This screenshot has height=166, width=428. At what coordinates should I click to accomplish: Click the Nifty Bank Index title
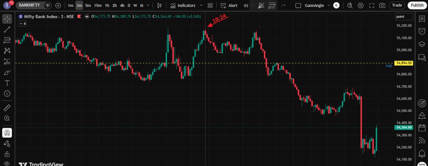(x=41, y=16)
